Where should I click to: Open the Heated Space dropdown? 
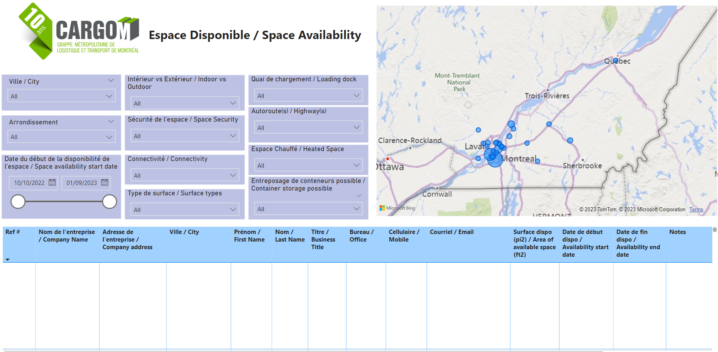pyautogui.click(x=308, y=165)
